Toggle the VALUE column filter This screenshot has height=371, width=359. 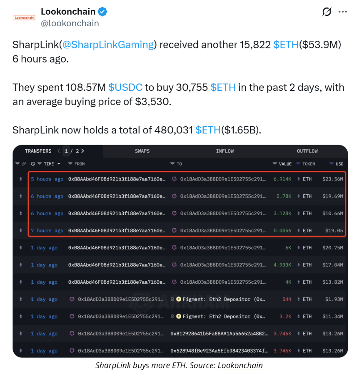275,164
